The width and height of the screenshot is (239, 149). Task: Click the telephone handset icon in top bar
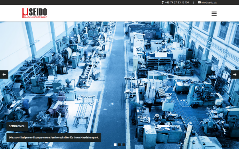click(x=163, y=2)
